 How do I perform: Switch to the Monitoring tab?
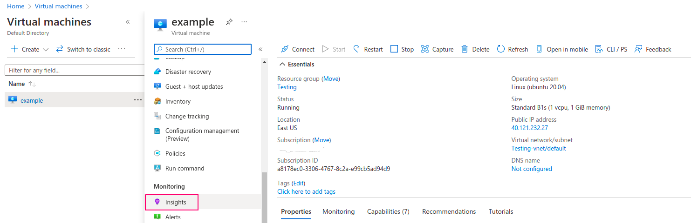click(x=338, y=211)
